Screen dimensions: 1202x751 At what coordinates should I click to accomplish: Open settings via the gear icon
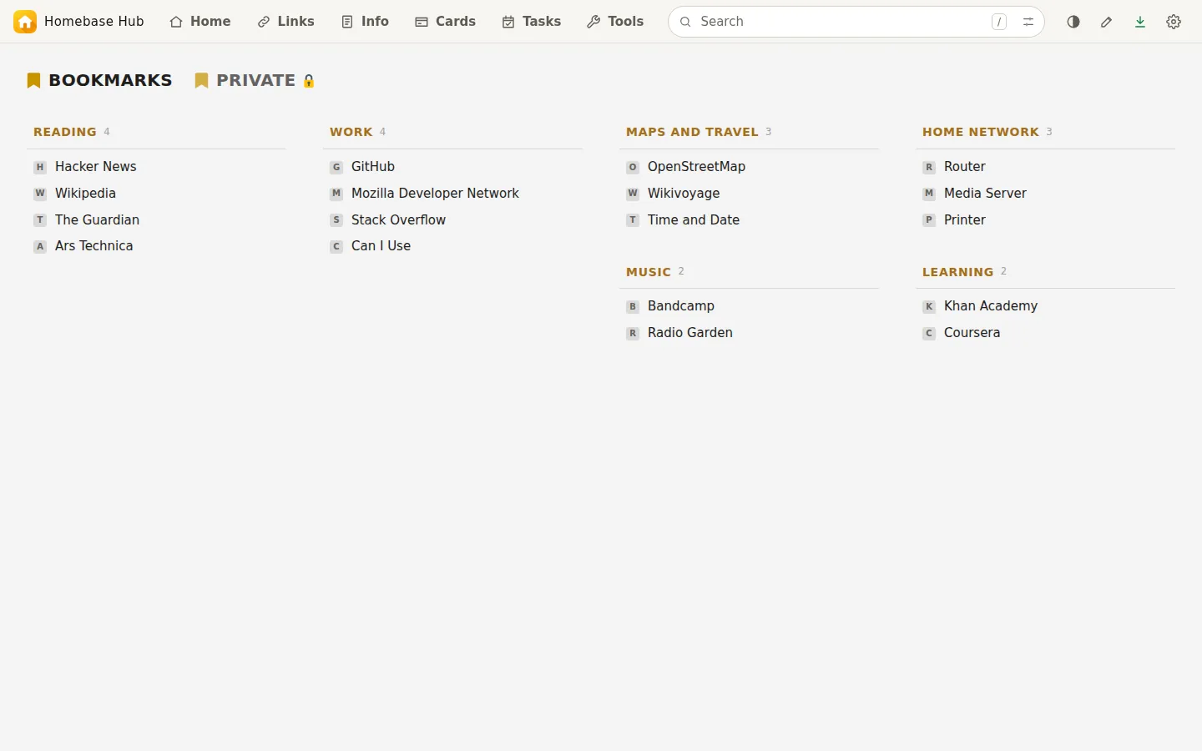point(1174,22)
